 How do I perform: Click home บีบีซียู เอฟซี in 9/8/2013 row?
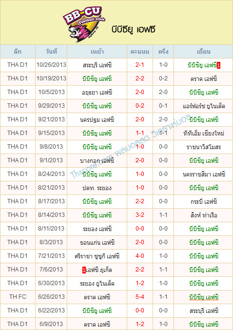97,147
